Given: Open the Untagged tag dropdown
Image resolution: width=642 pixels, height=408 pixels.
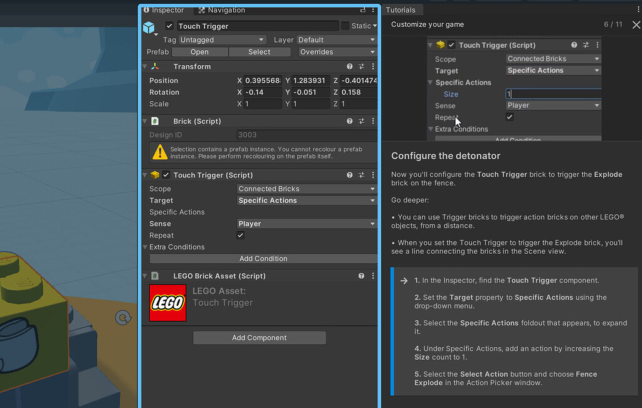Looking at the screenshot, I should pos(223,39).
